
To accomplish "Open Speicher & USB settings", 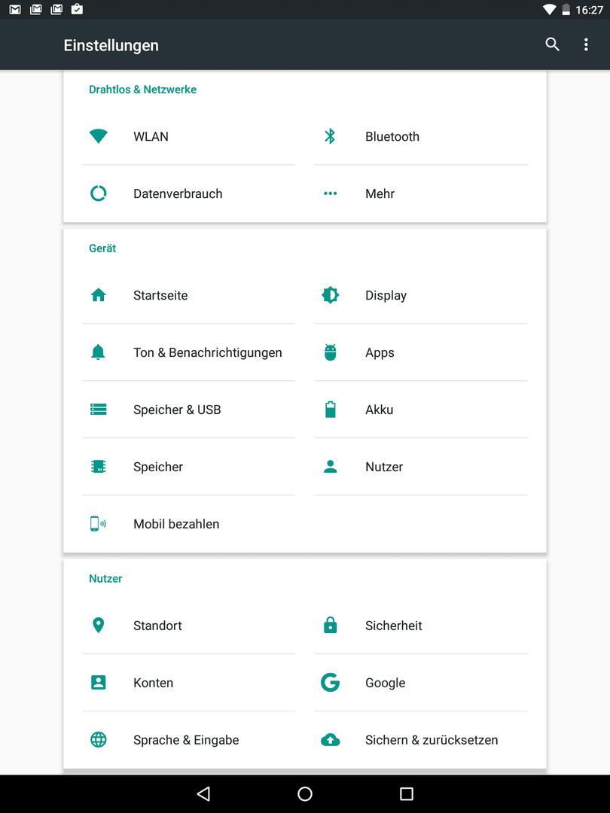I will [189, 410].
